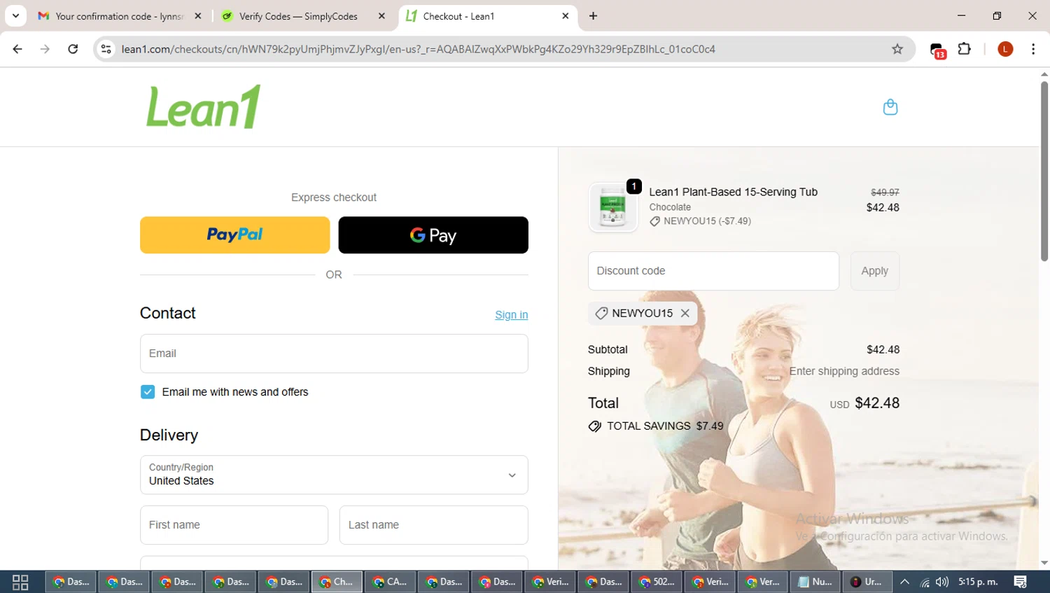Click the Express checkout heading
The image size is (1050, 593).
(x=334, y=197)
